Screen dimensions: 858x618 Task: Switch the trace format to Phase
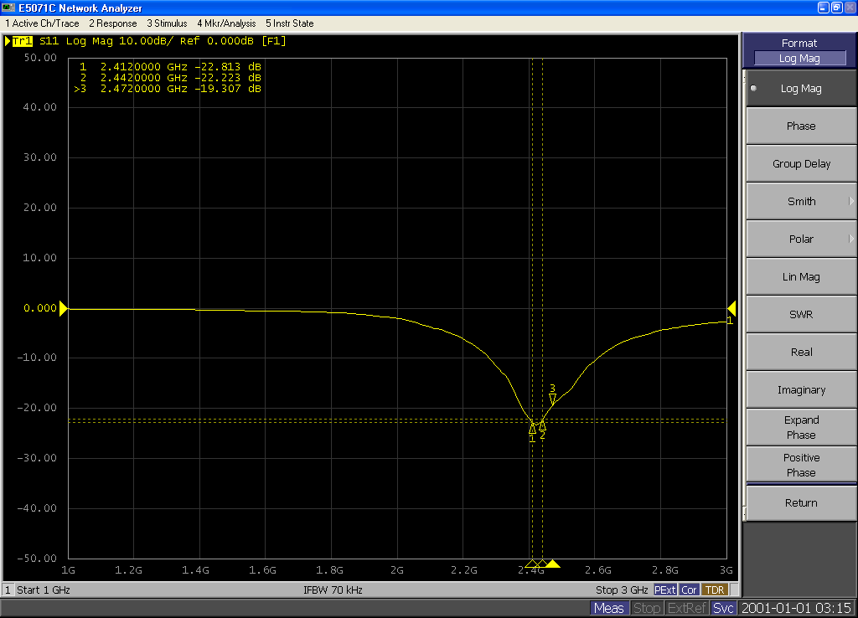click(x=799, y=125)
